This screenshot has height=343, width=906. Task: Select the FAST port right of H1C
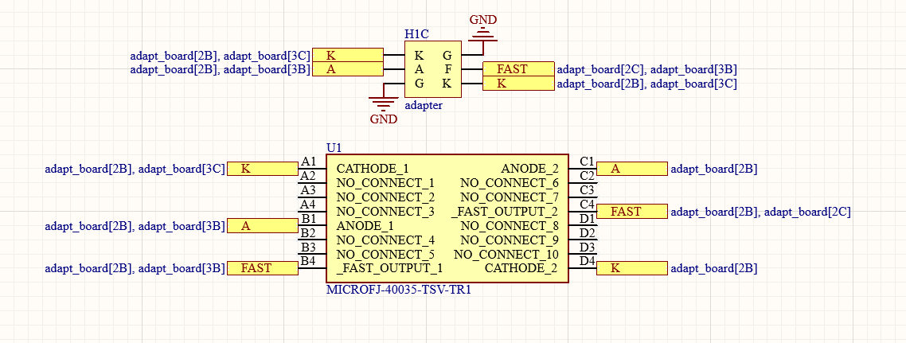click(x=517, y=69)
